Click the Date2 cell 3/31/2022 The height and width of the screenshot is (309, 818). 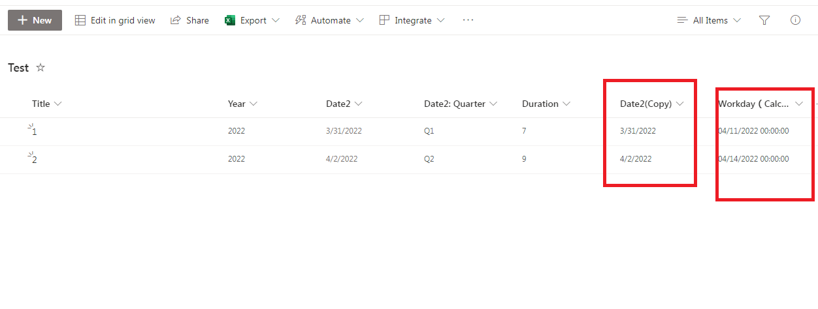point(344,131)
